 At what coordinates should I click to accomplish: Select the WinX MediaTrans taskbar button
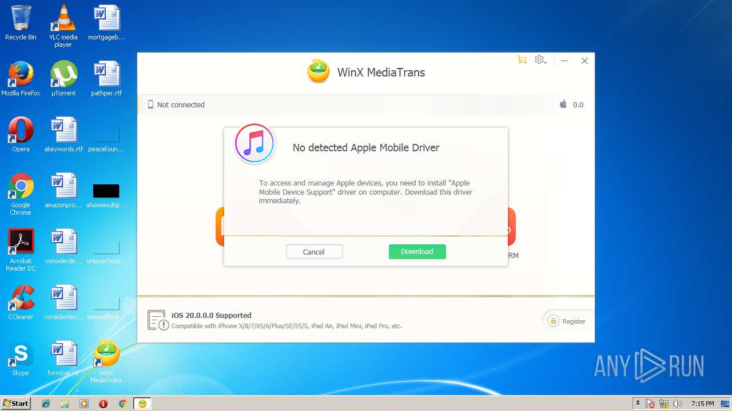pos(142,404)
